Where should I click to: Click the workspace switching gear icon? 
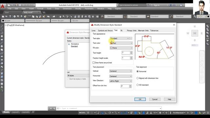coord(160,113)
